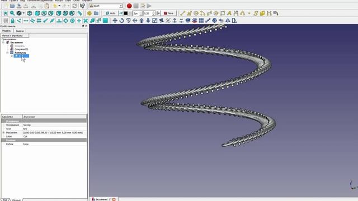Click the Draft Downgrade down-arrow icon
This screenshot has height=201, width=358.
pyautogui.click(x=148, y=21)
